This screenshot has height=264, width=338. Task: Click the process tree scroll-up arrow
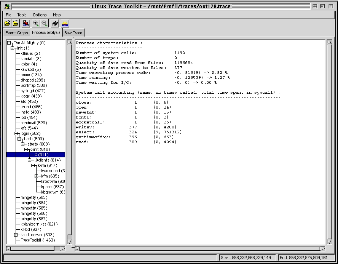click(x=69, y=42)
